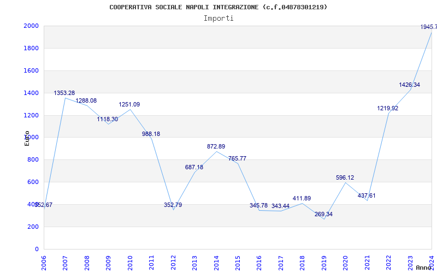The image size is (437, 273).
Task: Click the 2018 x-axis year label
Action: tap(303, 263)
